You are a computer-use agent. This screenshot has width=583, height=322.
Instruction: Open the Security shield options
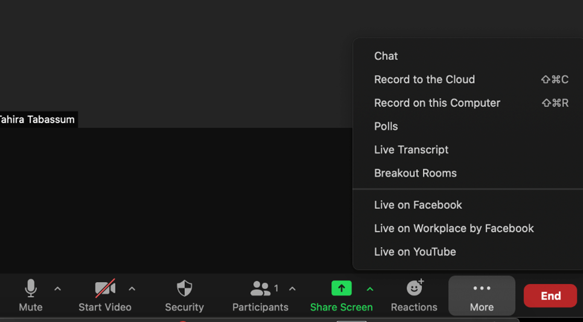coord(184,295)
